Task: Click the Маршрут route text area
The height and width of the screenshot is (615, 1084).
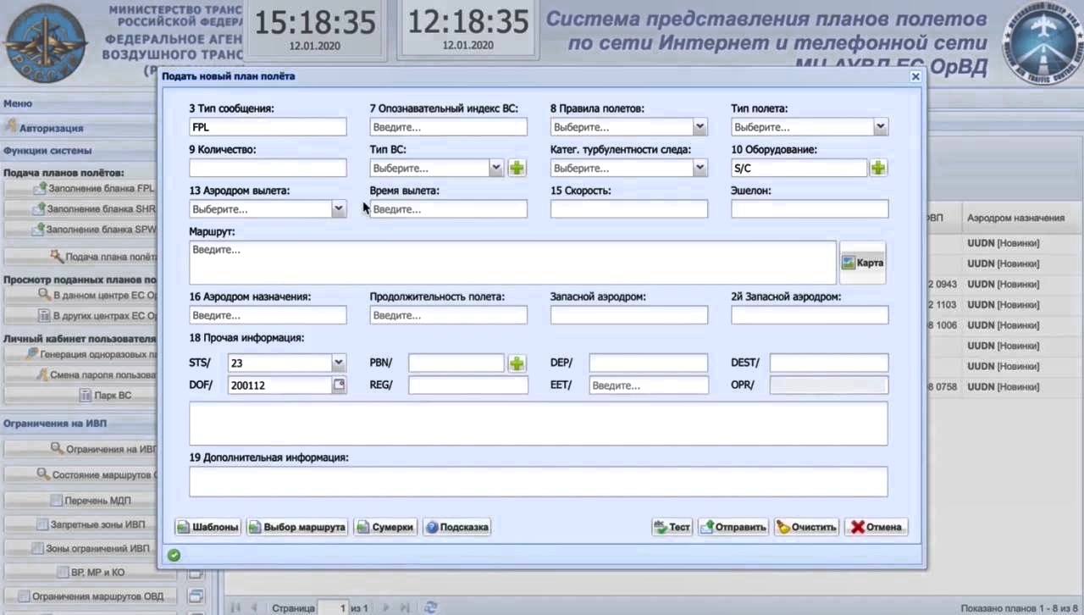Action: tap(512, 263)
